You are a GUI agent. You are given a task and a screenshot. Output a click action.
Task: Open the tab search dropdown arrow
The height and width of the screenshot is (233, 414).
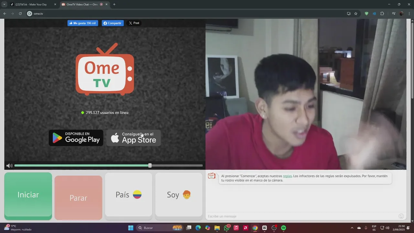tap(4, 4)
